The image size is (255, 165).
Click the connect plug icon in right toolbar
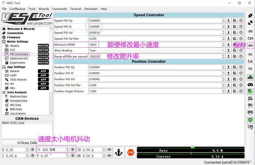(250, 16)
